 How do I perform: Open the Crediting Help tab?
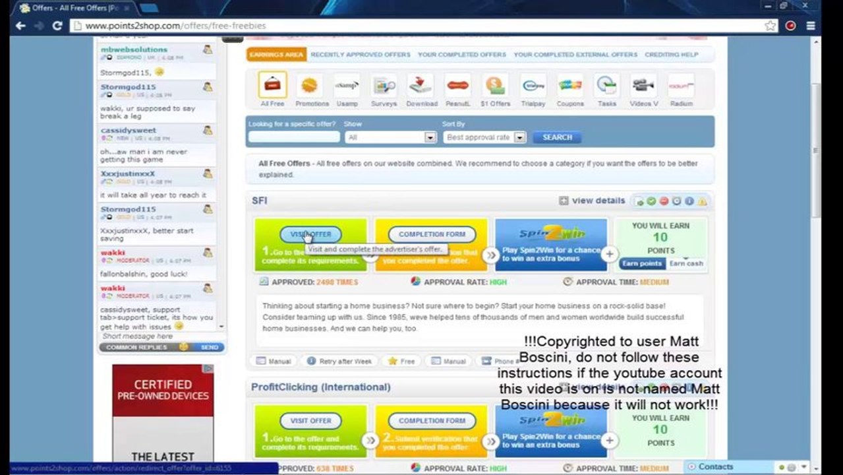point(672,55)
